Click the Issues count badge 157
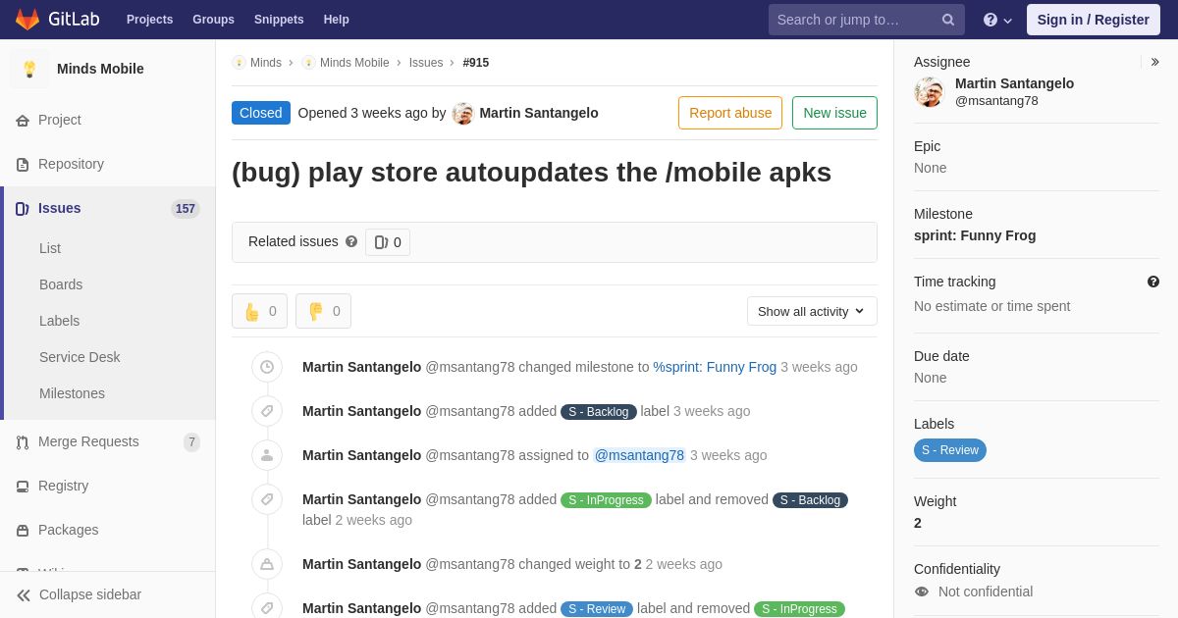Viewport: 1178px width, 618px height. (x=186, y=209)
